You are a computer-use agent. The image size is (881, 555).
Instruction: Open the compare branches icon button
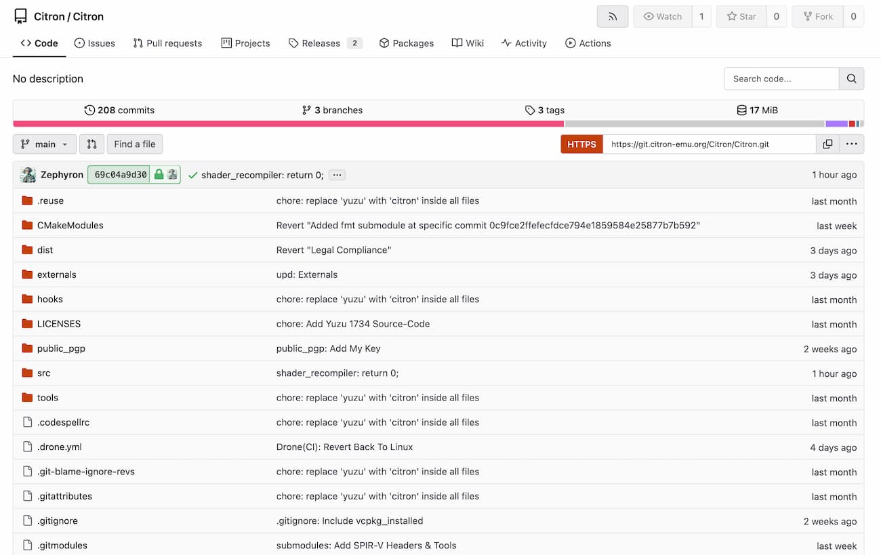click(x=92, y=144)
